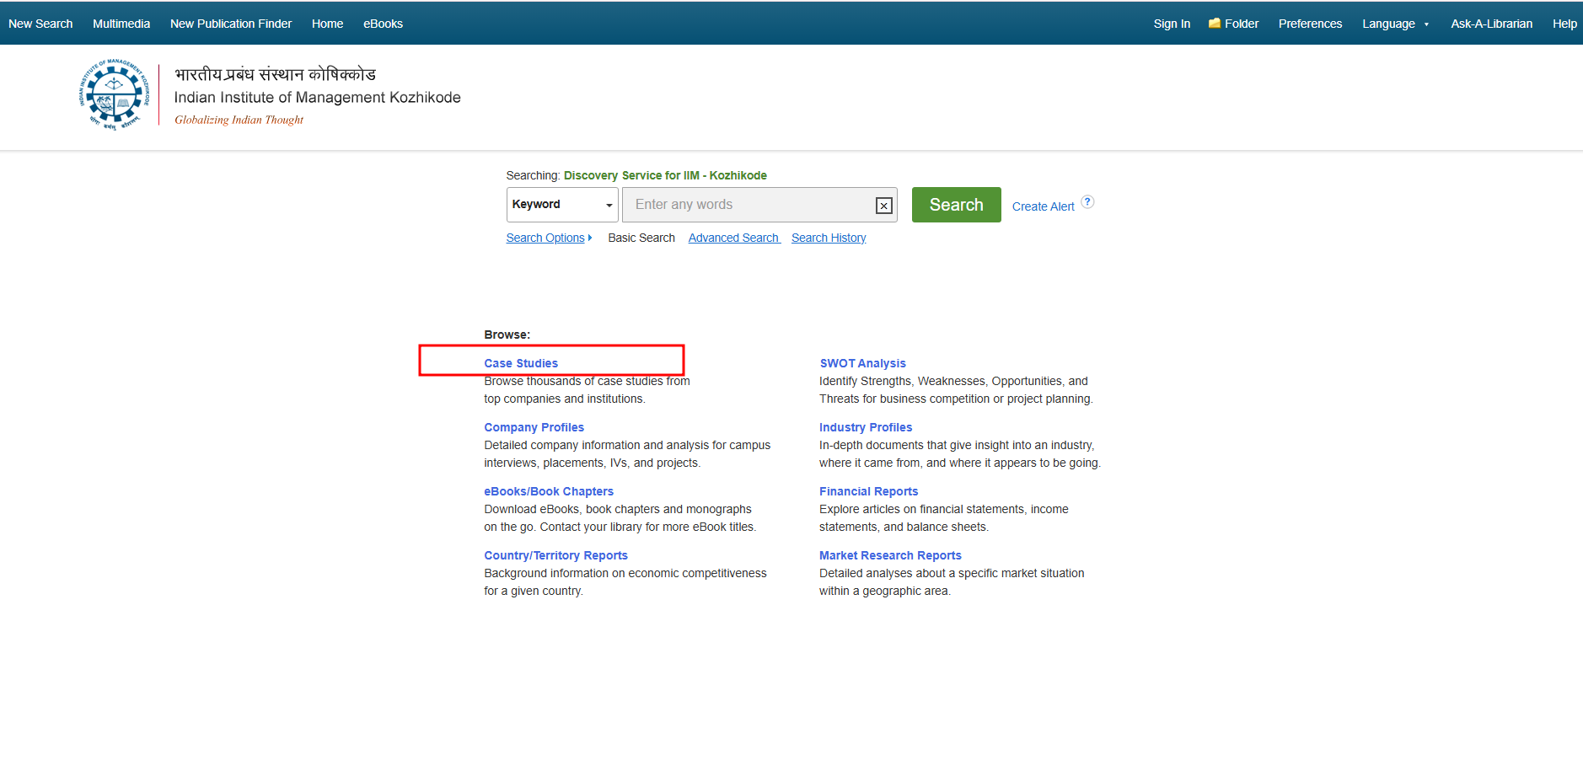Open the Folder icon in top bar

click(1215, 24)
